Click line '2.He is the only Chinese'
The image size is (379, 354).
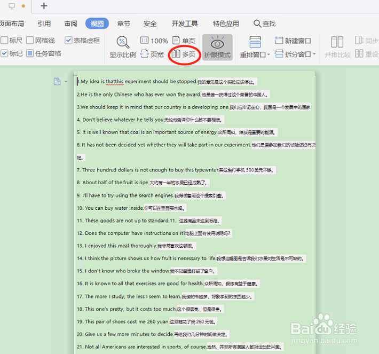(172, 95)
